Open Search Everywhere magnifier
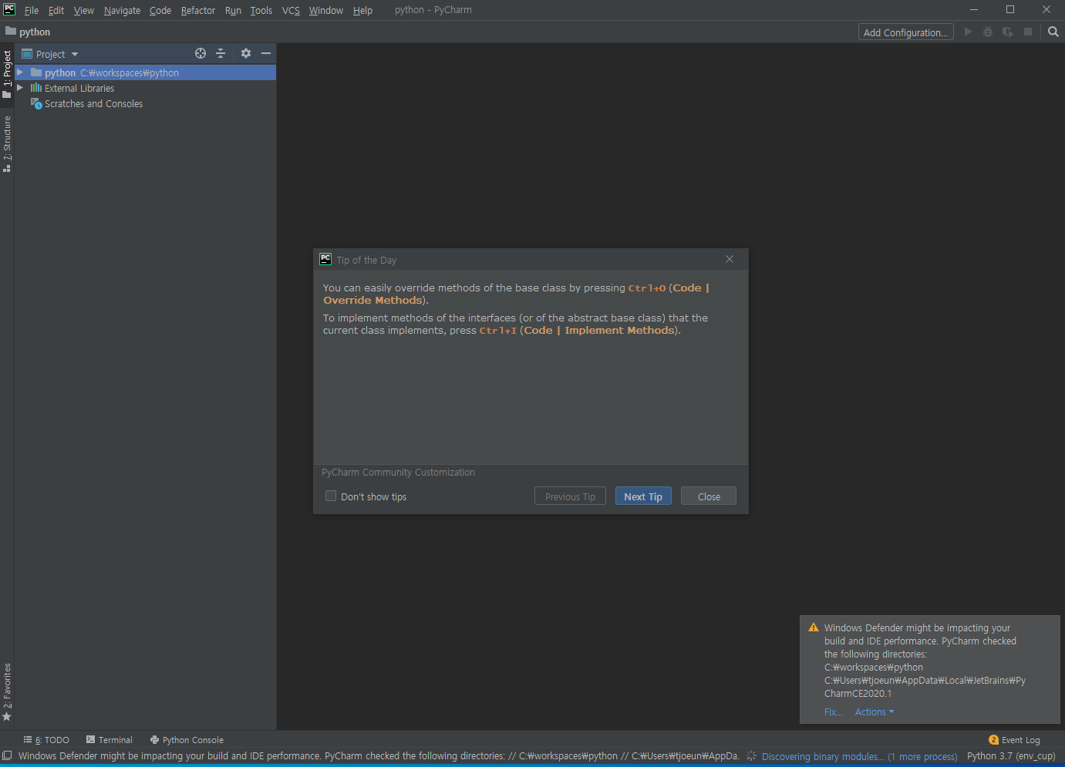1065x767 pixels. (1053, 32)
